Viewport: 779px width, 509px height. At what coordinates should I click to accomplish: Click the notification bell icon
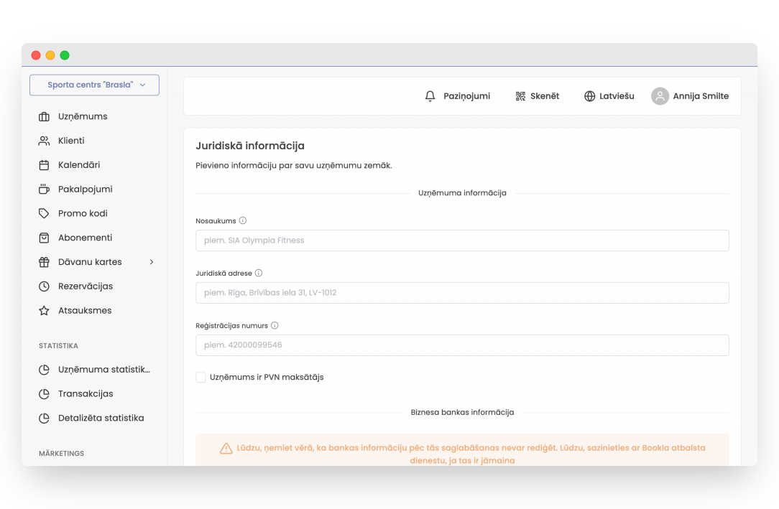coord(430,96)
